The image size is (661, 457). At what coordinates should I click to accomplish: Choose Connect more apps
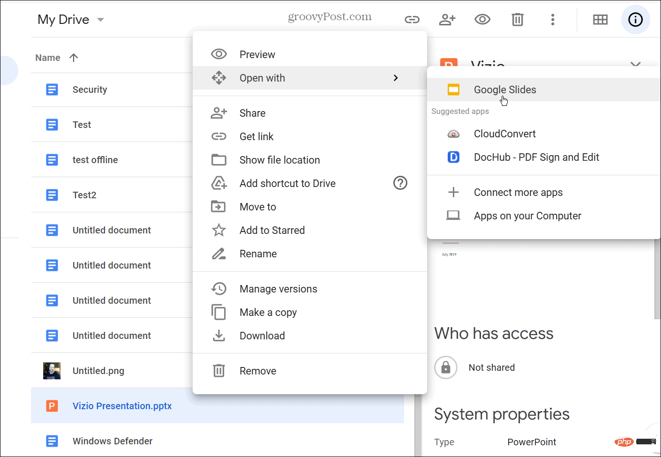544,192
